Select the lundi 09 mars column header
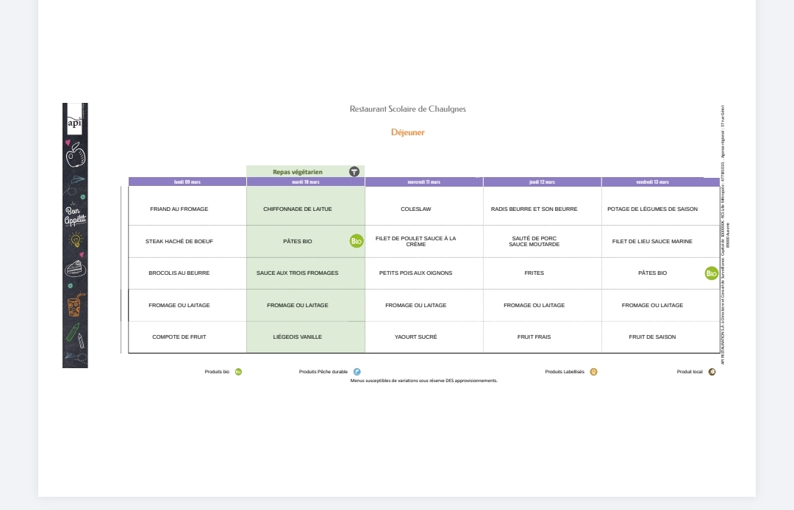Screen dimensions: 794x510 click(x=187, y=182)
